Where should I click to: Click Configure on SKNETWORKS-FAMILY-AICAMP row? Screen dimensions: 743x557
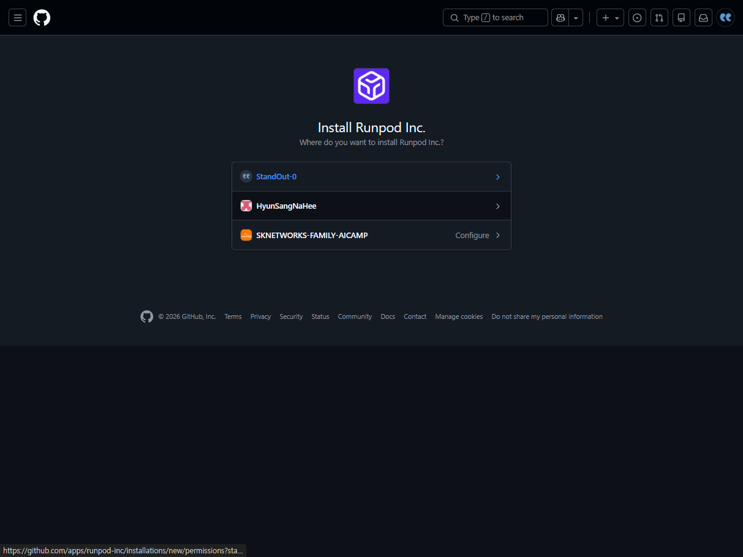click(472, 235)
